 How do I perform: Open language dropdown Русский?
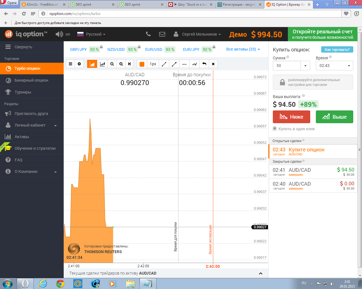[91, 34]
